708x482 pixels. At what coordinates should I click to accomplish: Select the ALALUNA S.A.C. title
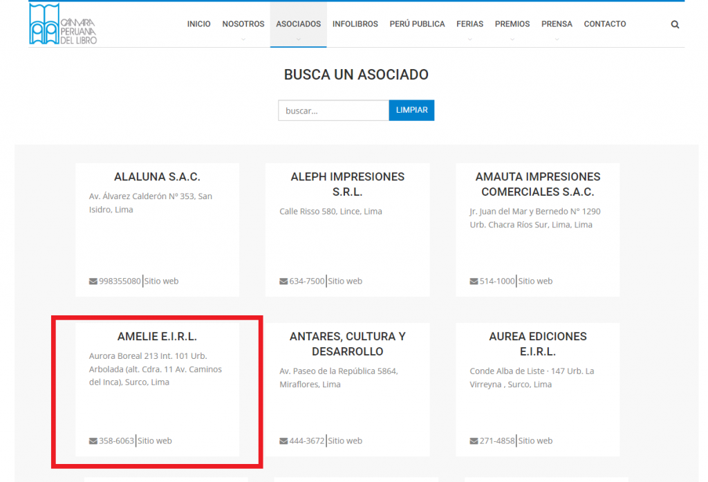coord(157,176)
